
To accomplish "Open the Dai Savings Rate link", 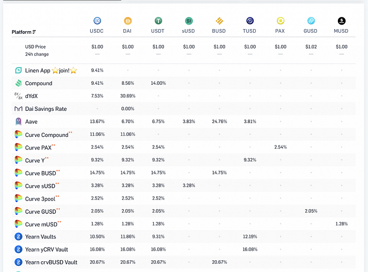I will 46,109.
